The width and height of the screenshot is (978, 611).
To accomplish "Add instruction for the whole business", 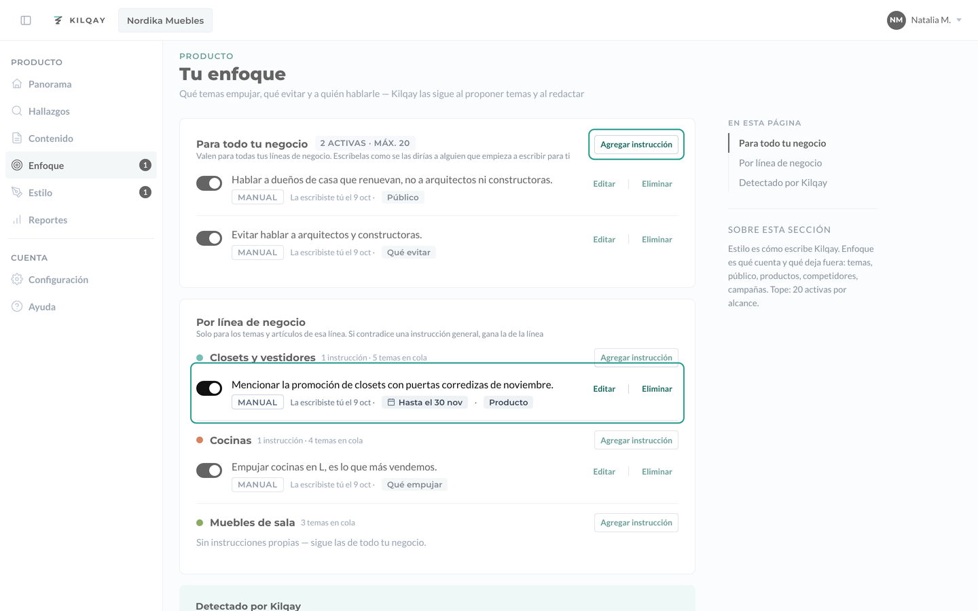I will tap(636, 145).
